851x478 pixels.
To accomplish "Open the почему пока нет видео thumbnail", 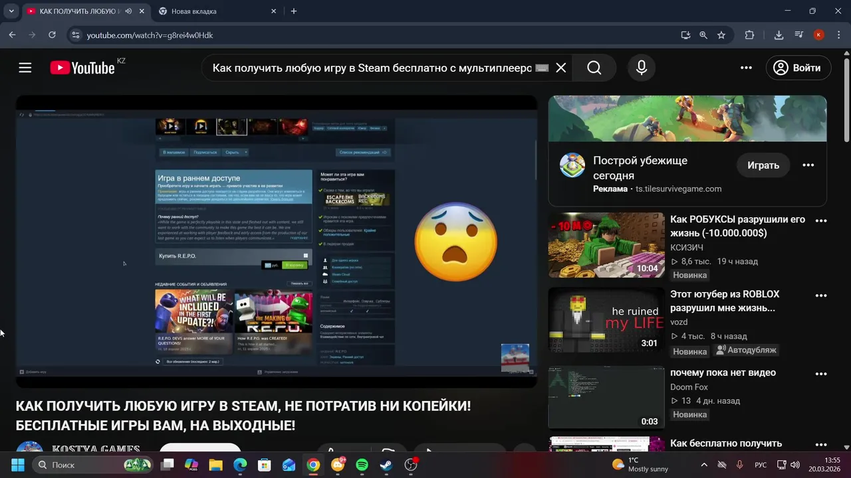I will pos(606,398).
